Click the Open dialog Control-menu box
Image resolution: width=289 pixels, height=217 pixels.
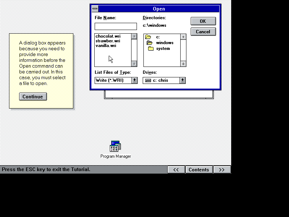tap(95, 8)
